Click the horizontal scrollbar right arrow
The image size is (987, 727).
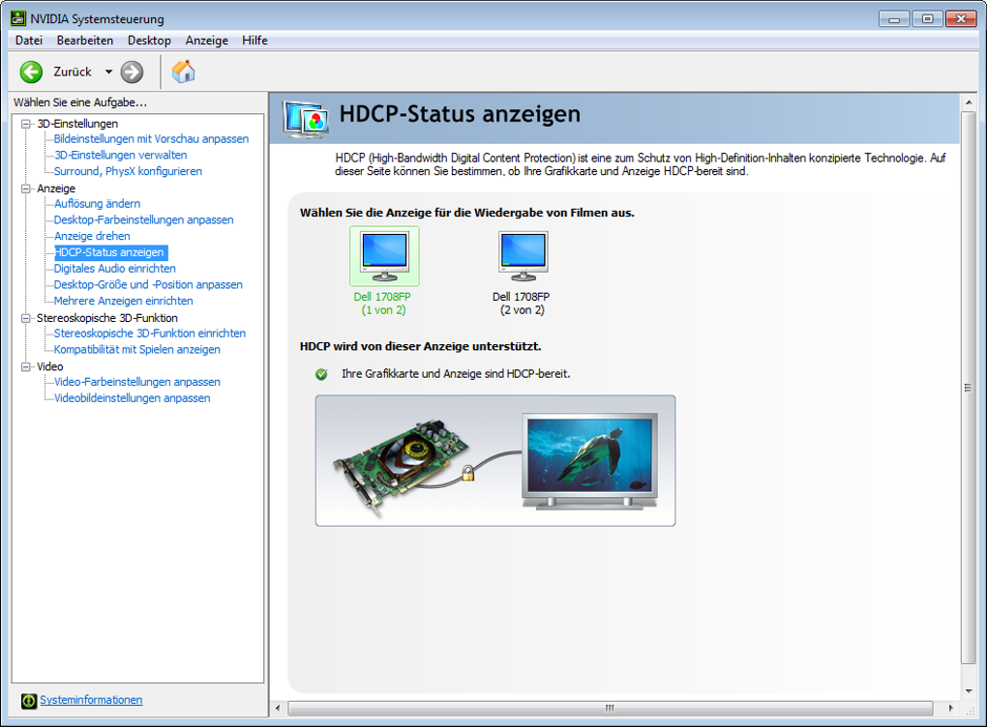pyautogui.click(x=951, y=708)
